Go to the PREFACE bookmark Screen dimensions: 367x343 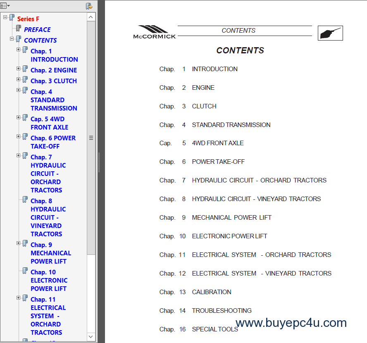click(37, 29)
